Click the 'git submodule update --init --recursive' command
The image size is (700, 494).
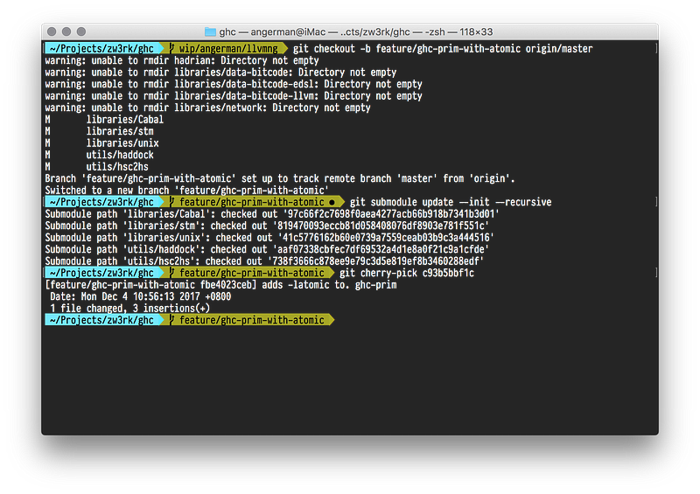451,202
